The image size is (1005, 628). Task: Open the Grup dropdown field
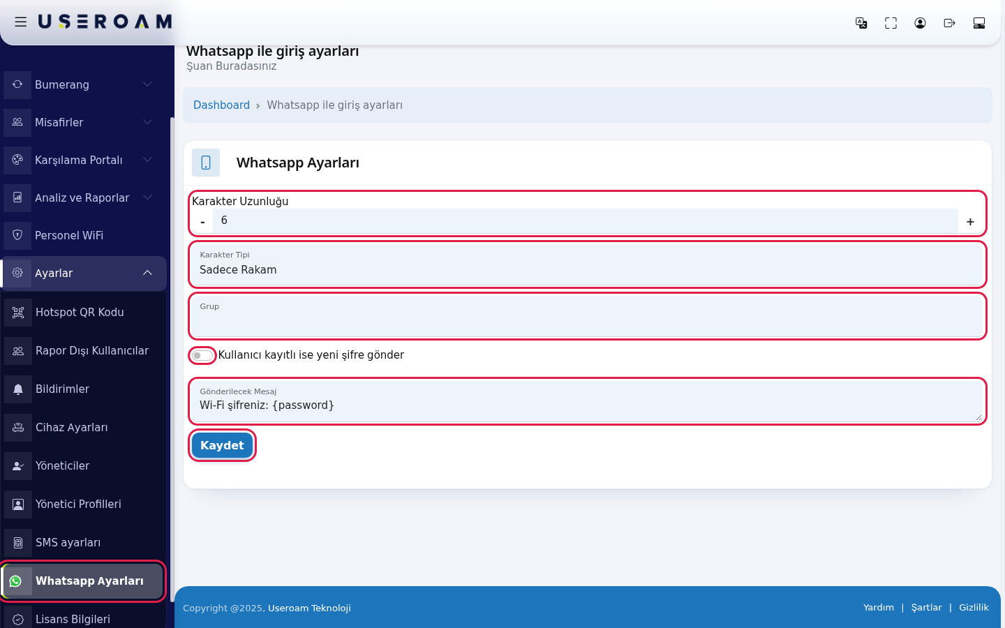tap(588, 316)
